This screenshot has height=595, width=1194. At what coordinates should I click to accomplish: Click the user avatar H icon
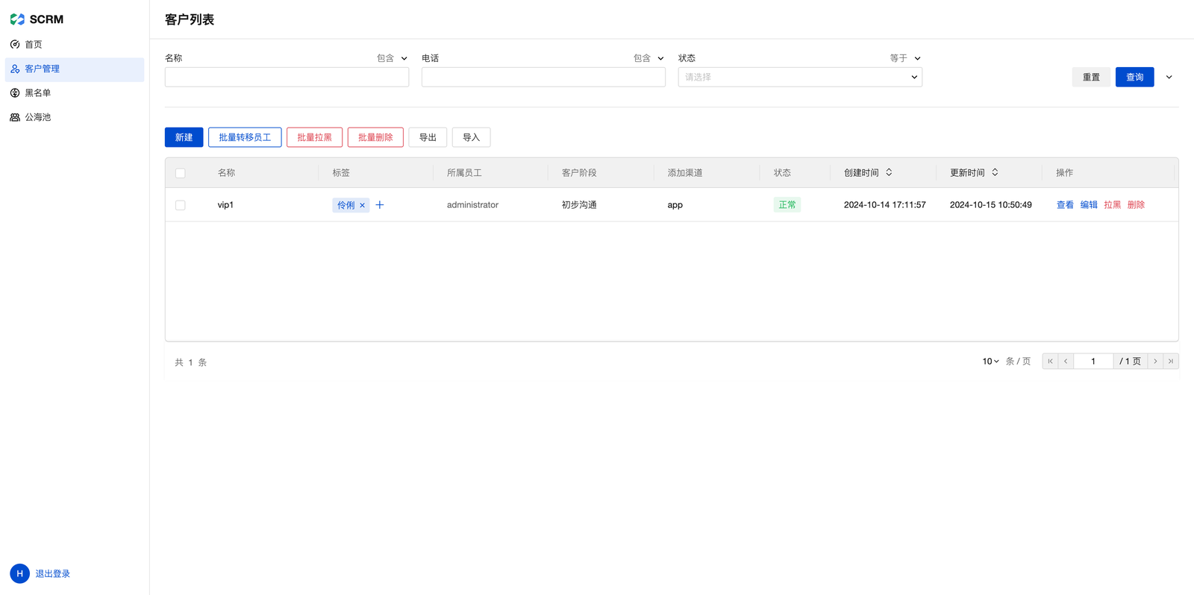(x=19, y=573)
